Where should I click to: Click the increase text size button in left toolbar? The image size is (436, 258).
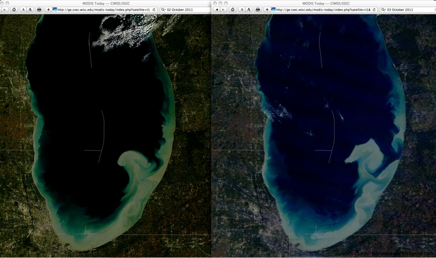30,10
